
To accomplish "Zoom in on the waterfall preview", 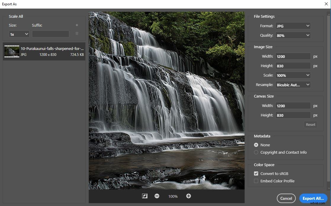I will pos(188,196).
